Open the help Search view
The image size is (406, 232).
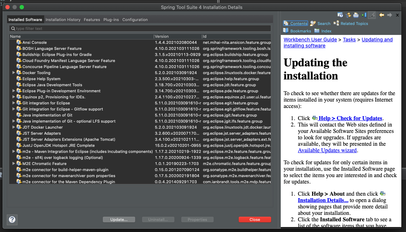[320, 24]
